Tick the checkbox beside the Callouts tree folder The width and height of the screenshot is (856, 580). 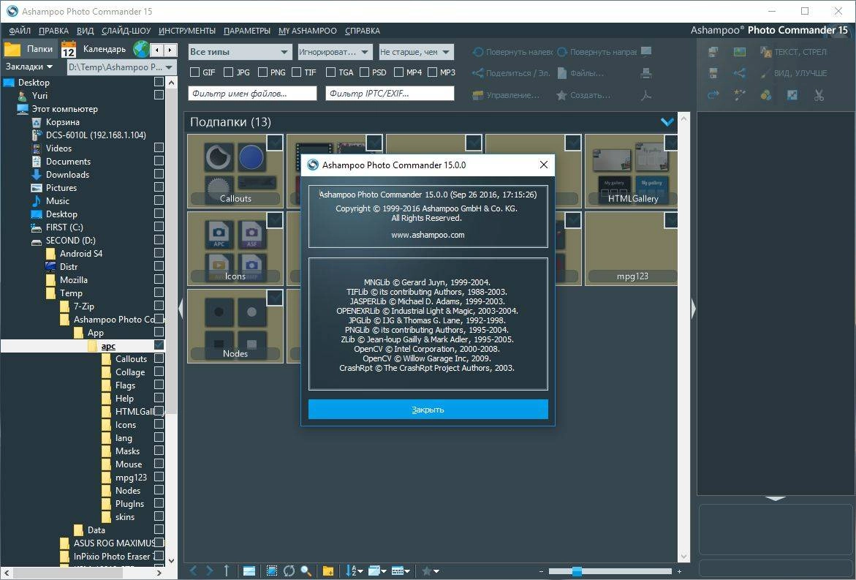tap(159, 358)
